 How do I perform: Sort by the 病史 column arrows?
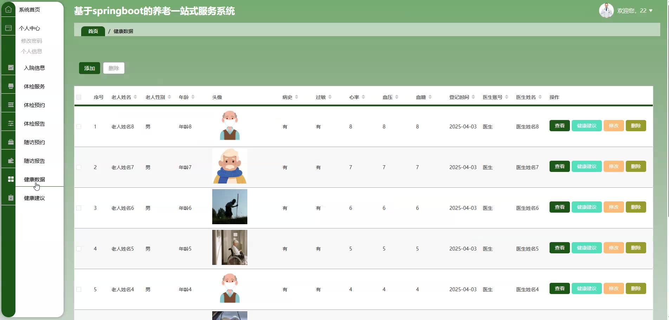point(297,97)
